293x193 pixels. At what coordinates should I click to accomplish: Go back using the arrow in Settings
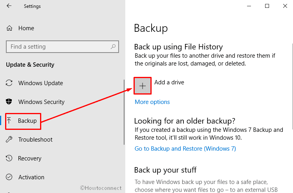click(x=9, y=6)
